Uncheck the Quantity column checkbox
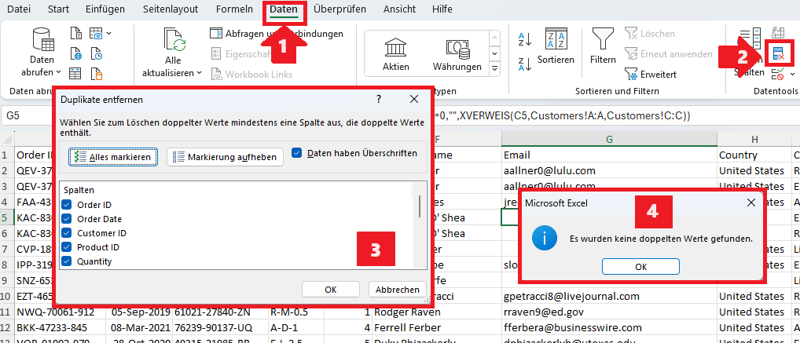Viewport: 800px width, 343px height. 67,261
